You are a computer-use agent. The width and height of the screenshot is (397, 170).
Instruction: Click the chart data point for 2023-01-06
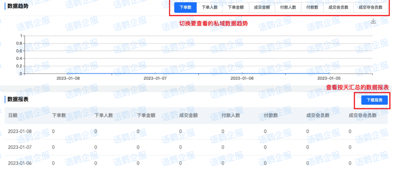point(242,74)
